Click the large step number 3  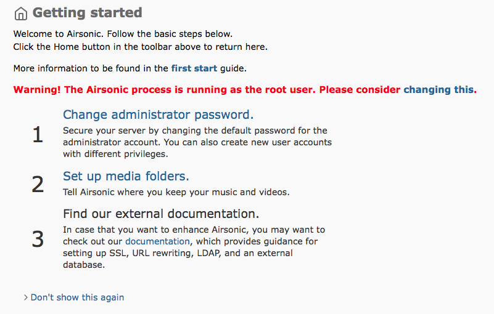(38, 239)
